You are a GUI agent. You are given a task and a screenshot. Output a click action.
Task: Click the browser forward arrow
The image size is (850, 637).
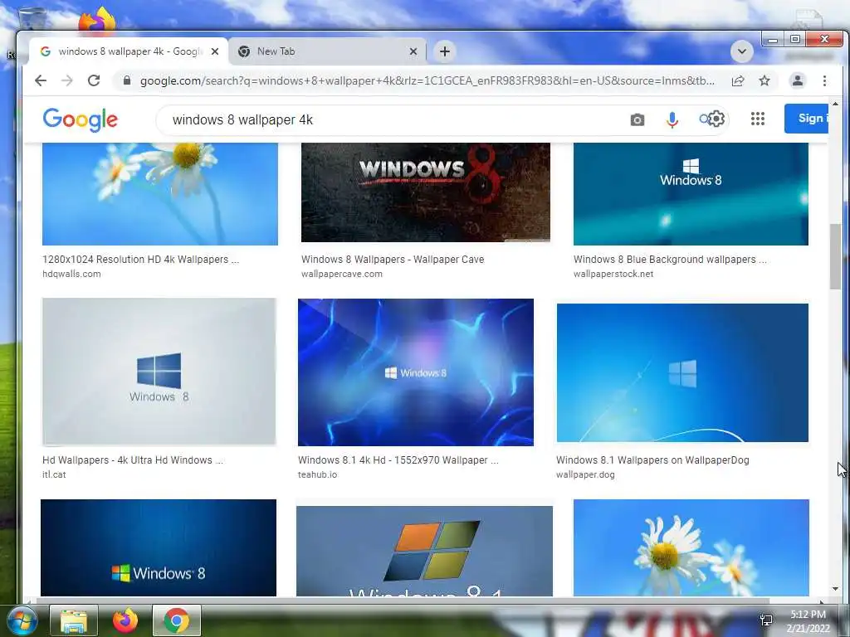pos(67,80)
